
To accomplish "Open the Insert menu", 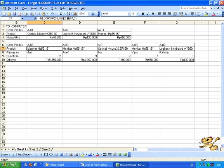I will tap(33, 9).
